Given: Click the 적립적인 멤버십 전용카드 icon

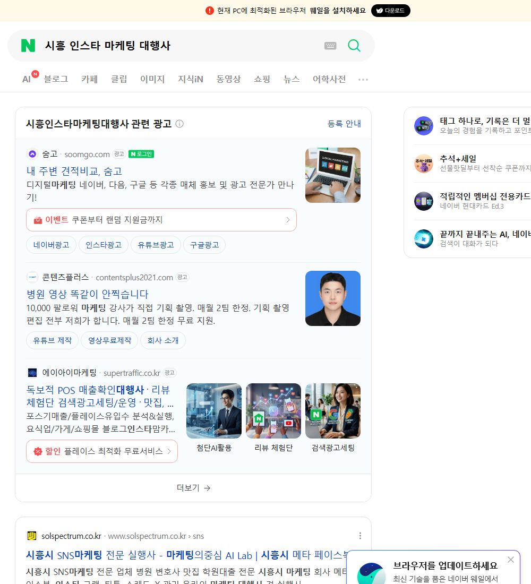Looking at the screenshot, I should click(x=424, y=201).
